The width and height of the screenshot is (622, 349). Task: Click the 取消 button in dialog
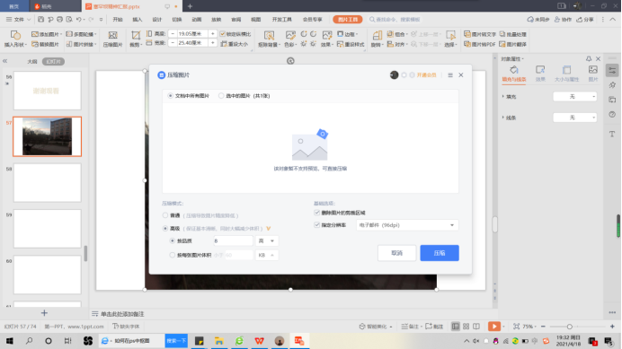pyautogui.click(x=396, y=253)
